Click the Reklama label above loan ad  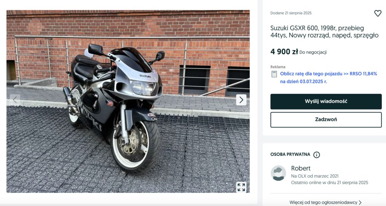click(278, 67)
